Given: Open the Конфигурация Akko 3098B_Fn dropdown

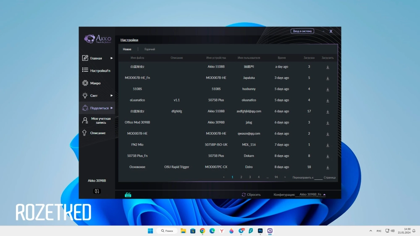Looking at the screenshot, I should click(310, 195).
